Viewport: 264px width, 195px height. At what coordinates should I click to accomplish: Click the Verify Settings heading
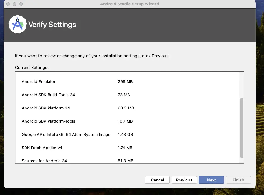coord(52,25)
